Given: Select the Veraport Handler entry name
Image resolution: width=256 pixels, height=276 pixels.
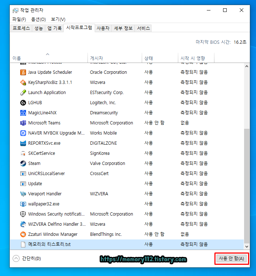Looking at the screenshot, I should (45, 194).
